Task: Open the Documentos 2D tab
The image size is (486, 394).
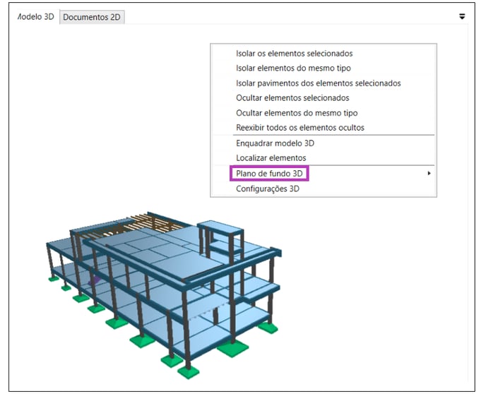Action: coord(92,17)
